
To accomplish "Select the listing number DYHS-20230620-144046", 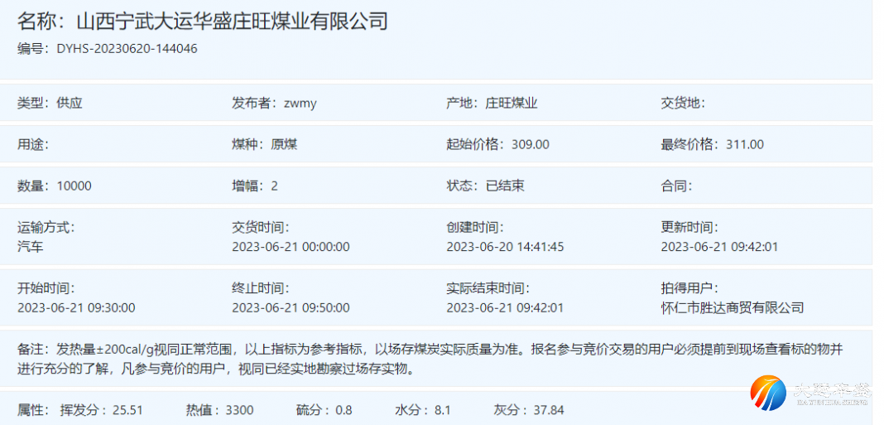I will coord(127,49).
